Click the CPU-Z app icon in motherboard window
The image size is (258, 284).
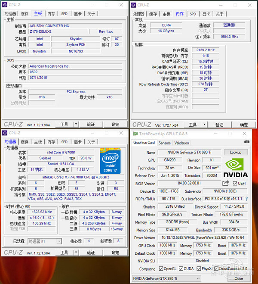click(x=5, y=5)
